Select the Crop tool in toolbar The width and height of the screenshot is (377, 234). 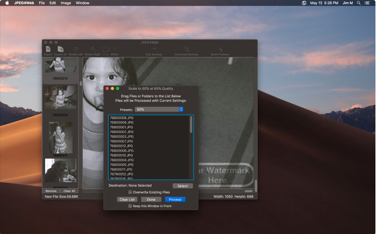(x=106, y=51)
